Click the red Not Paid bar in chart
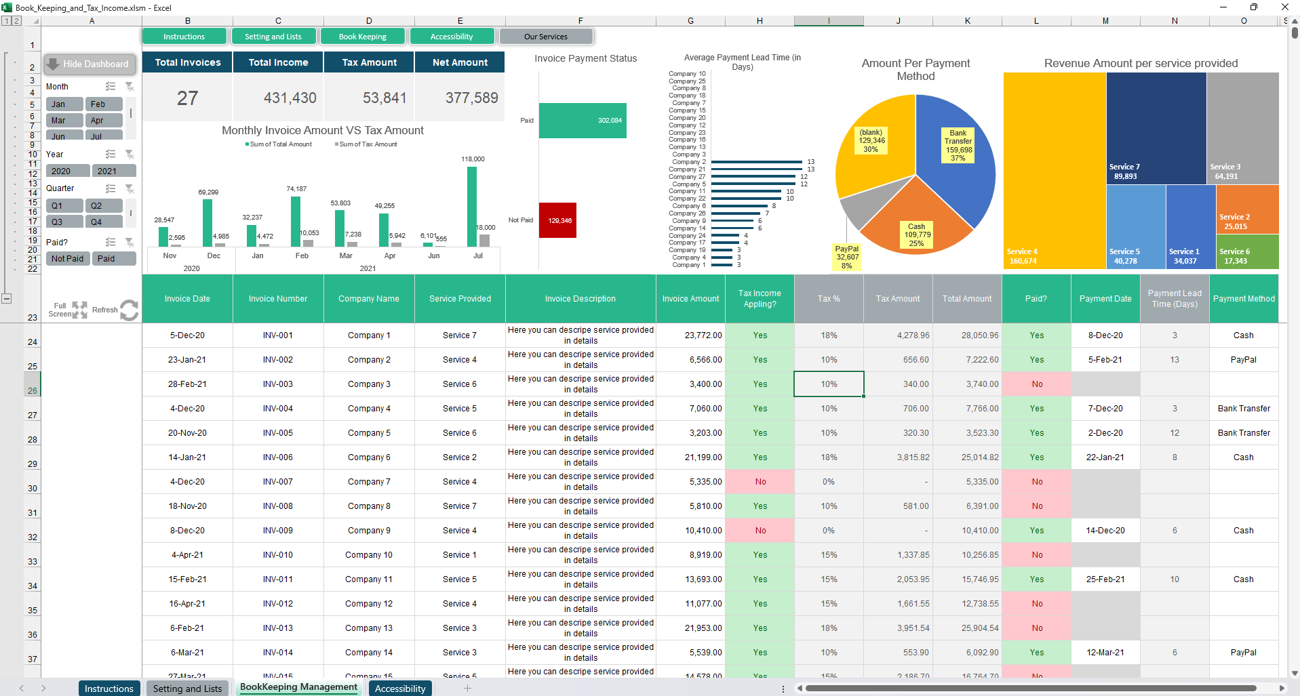Viewport: 1300px width, 696px height. [x=557, y=220]
